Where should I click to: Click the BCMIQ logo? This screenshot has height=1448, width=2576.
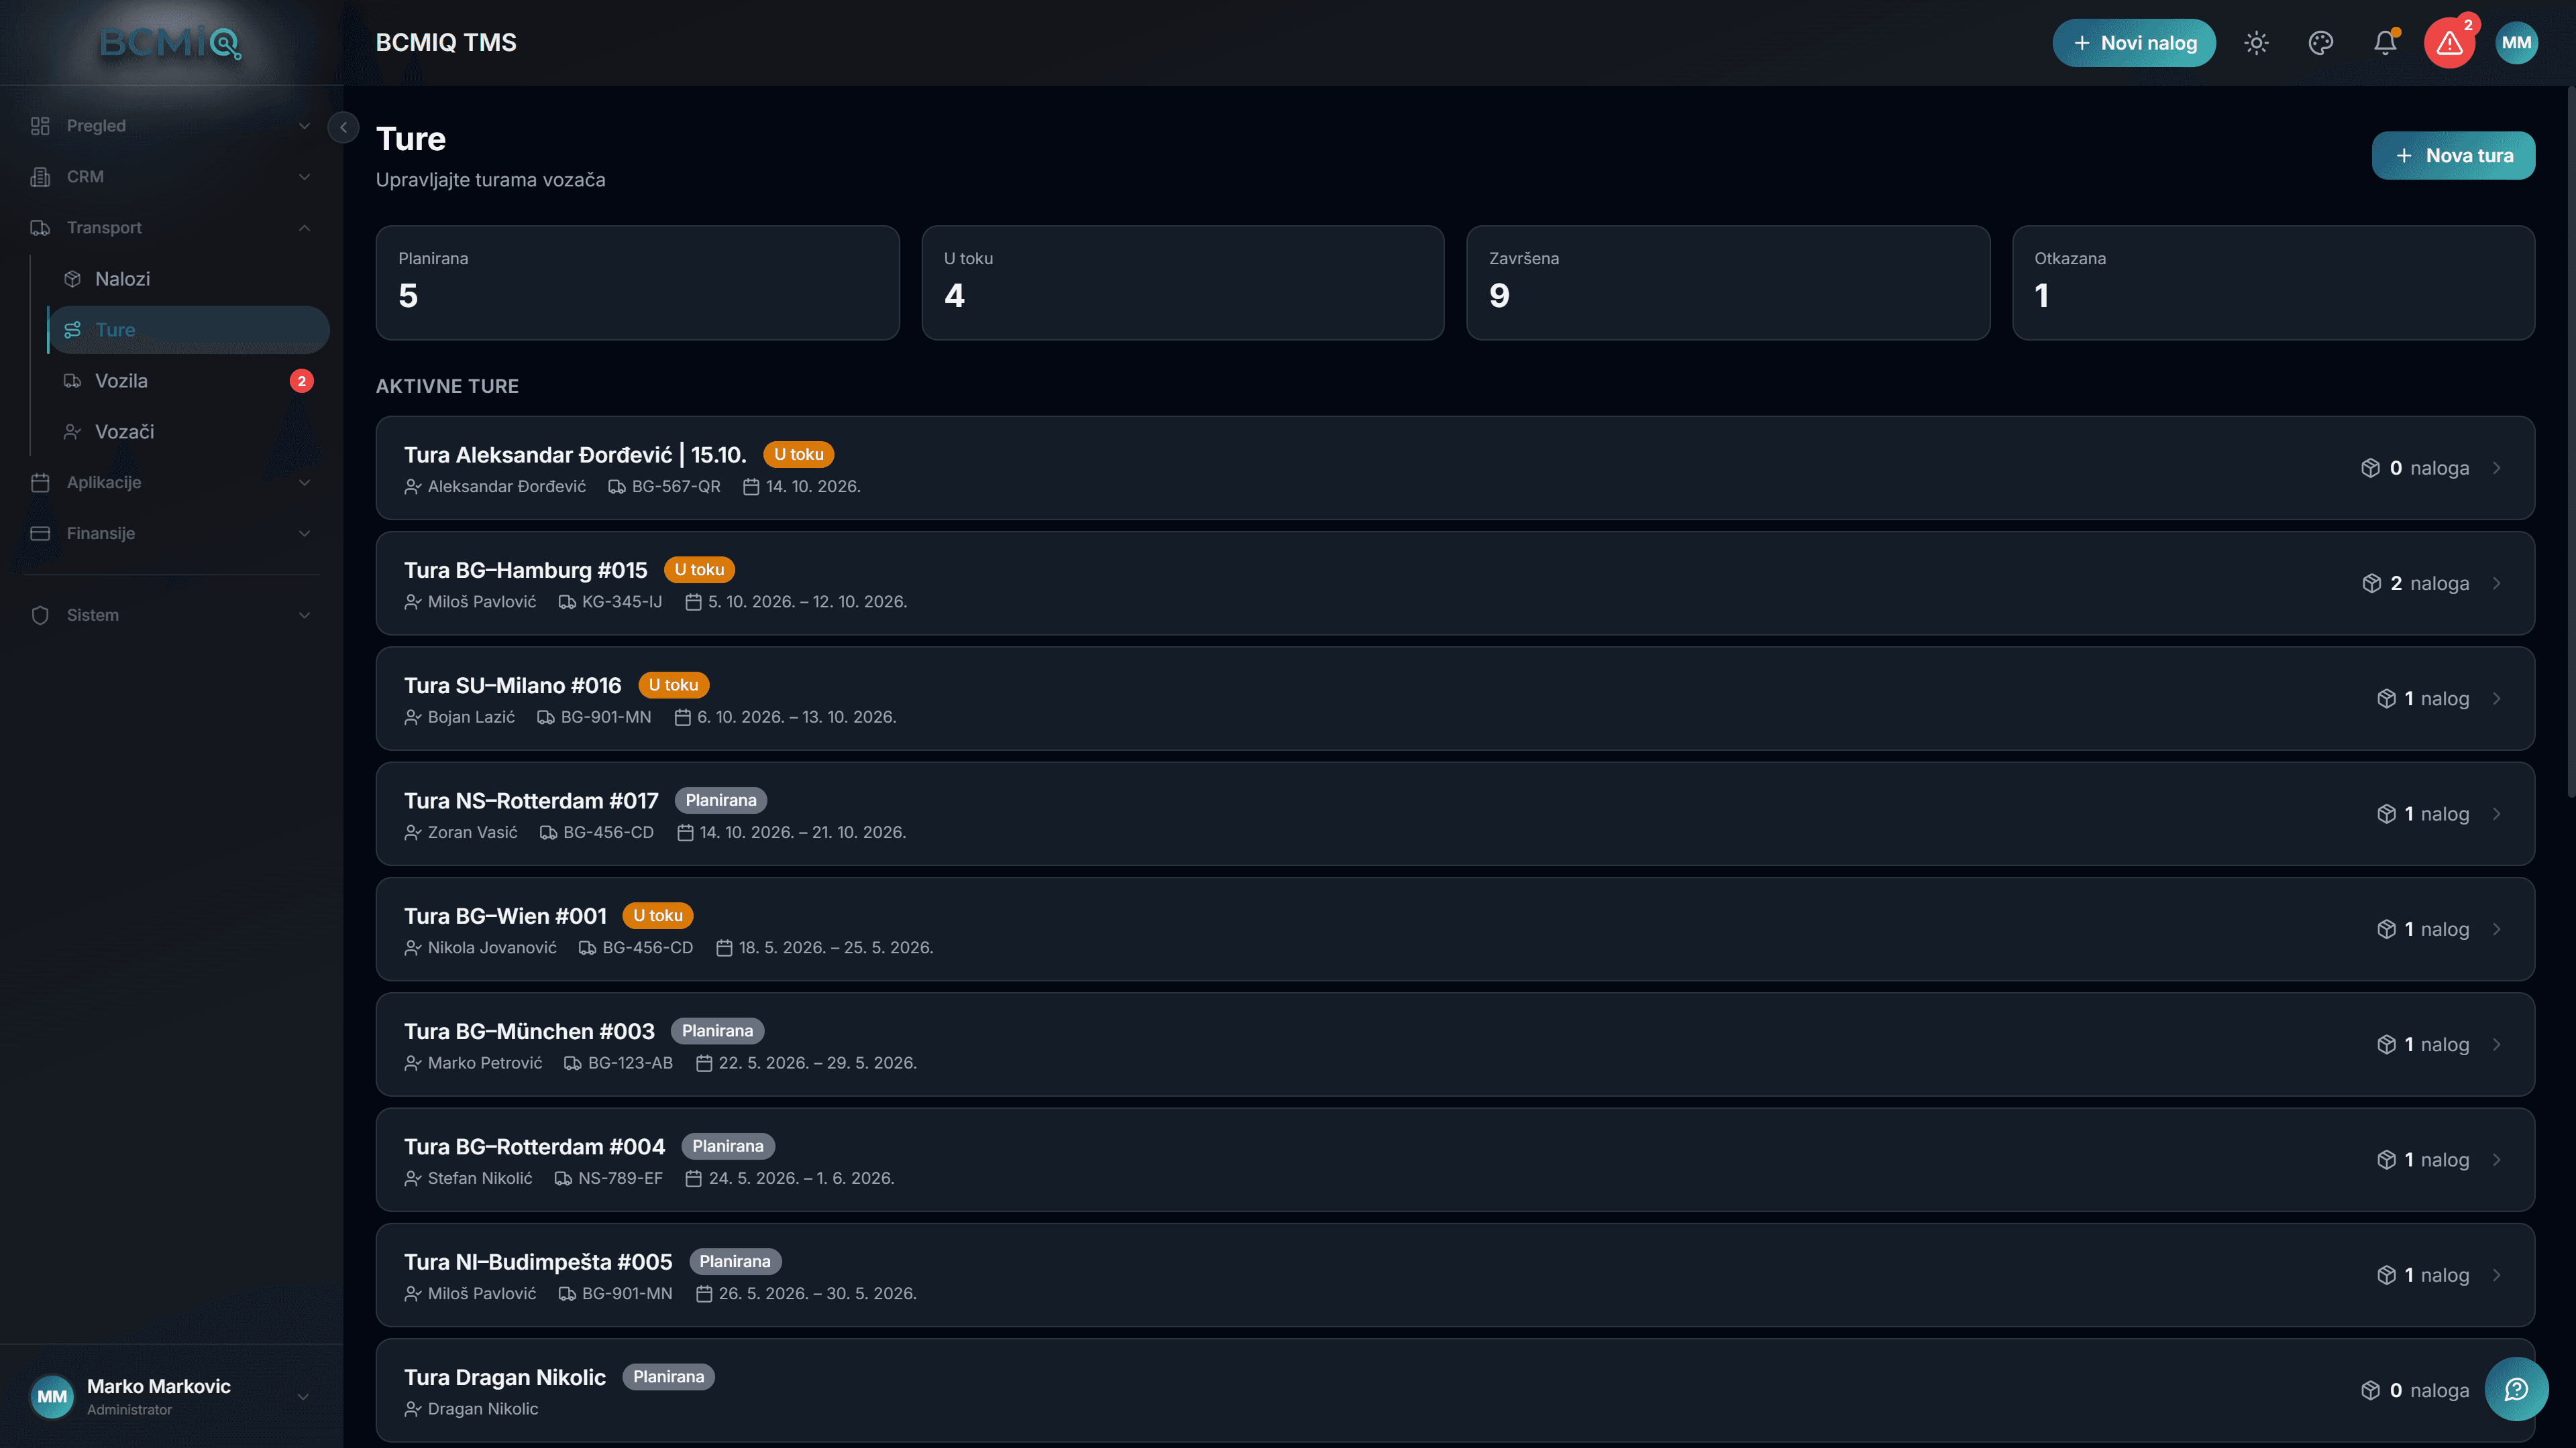coord(171,43)
